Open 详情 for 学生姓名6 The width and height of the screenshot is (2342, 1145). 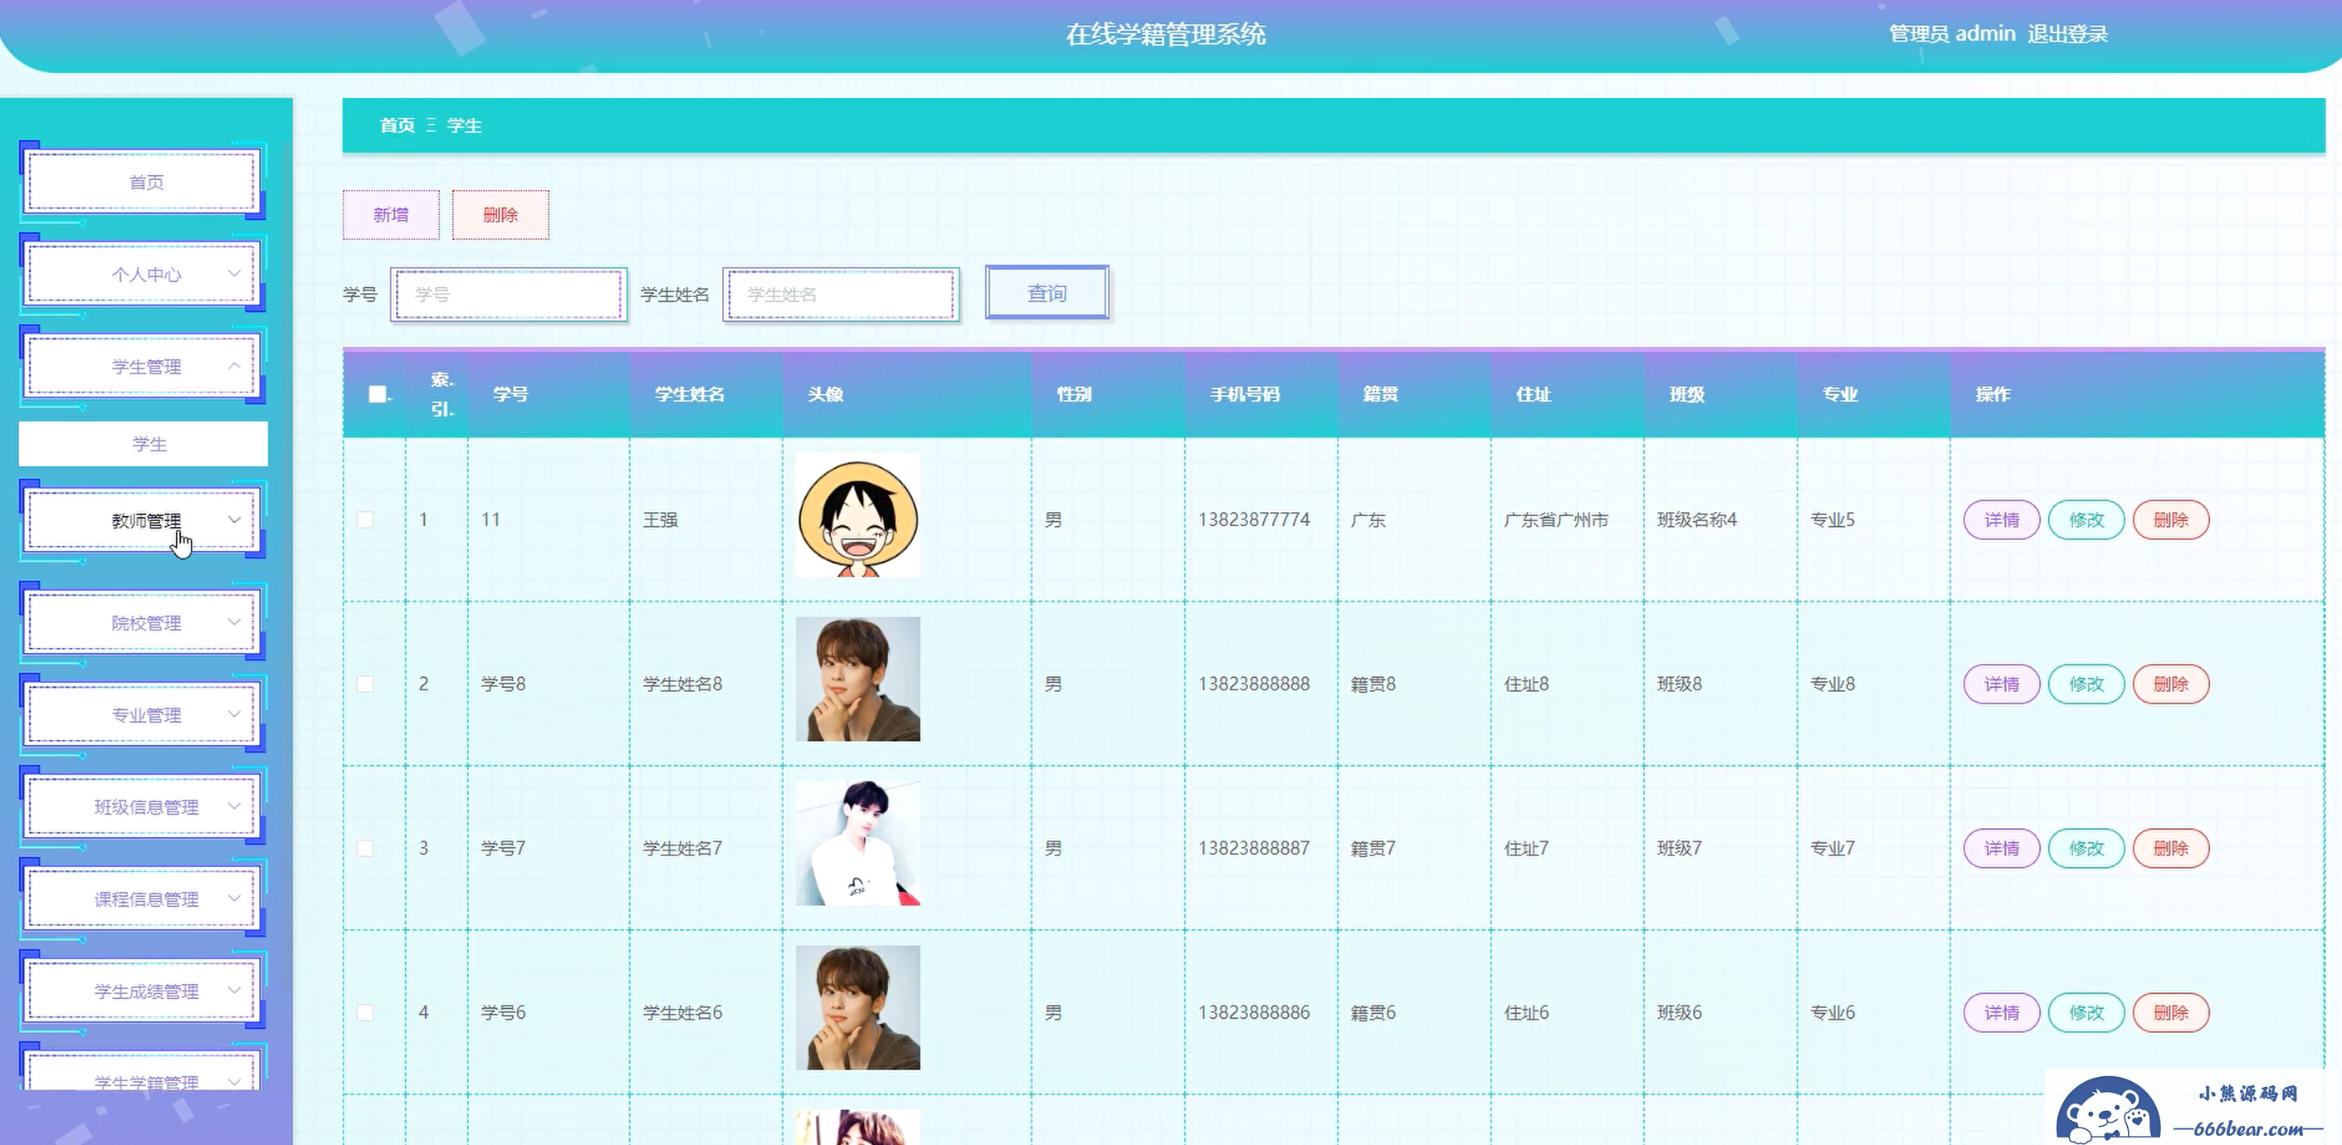(x=2001, y=1013)
